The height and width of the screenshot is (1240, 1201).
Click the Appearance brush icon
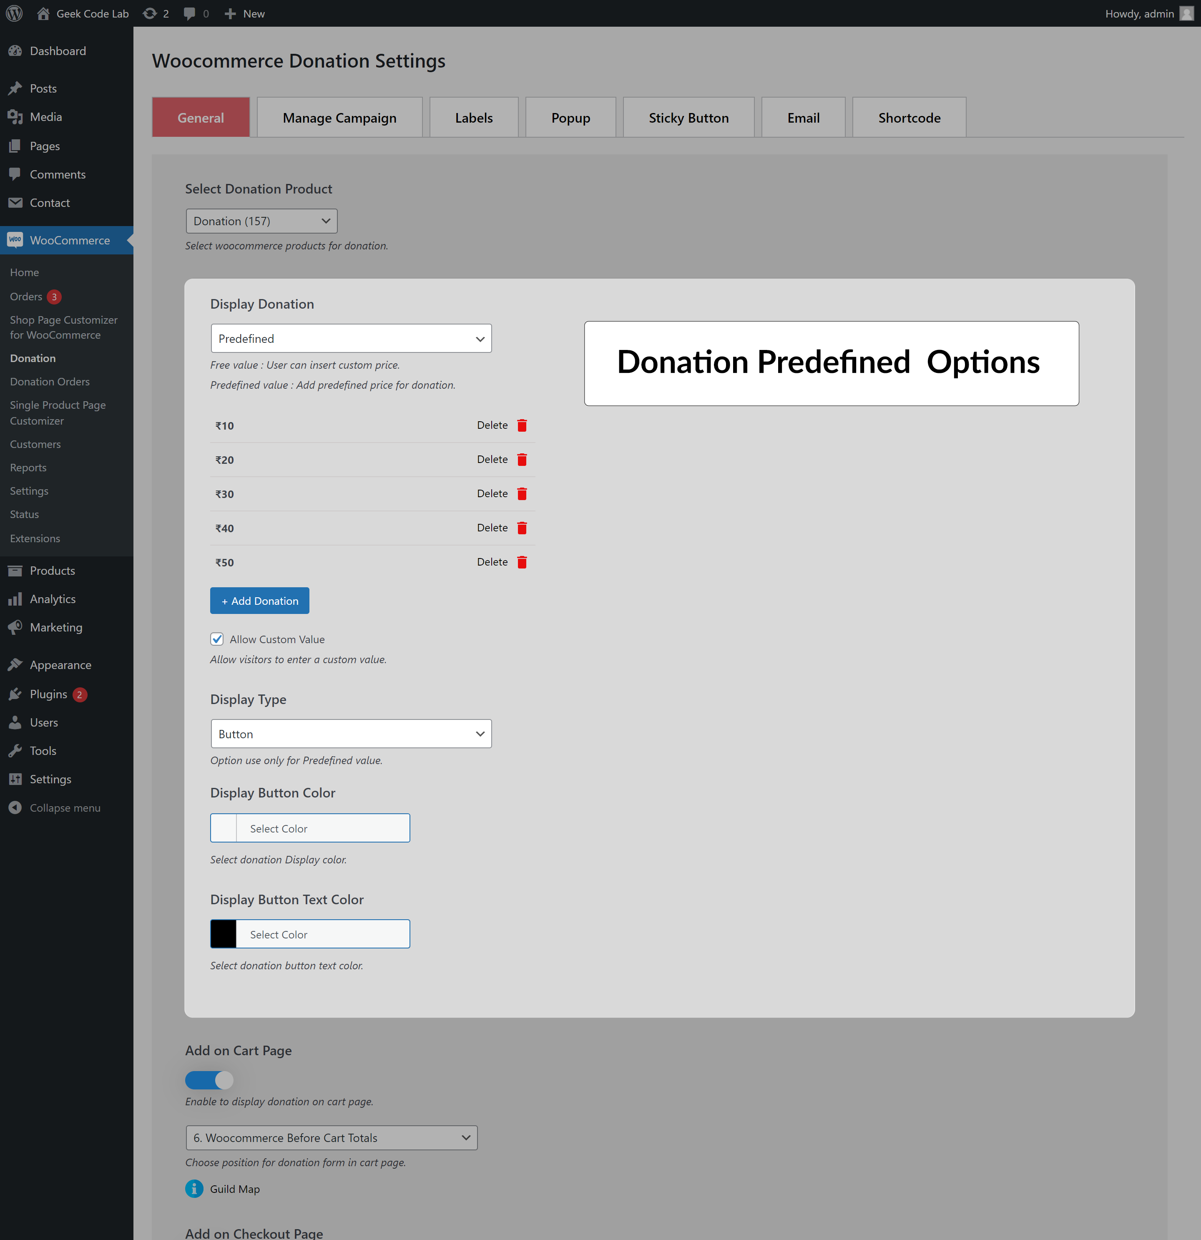click(15, 665)
